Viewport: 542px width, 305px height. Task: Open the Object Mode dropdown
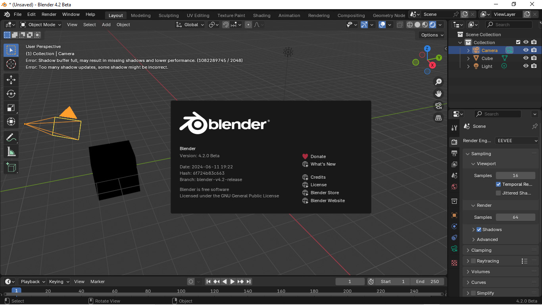[x=41, y=25]
